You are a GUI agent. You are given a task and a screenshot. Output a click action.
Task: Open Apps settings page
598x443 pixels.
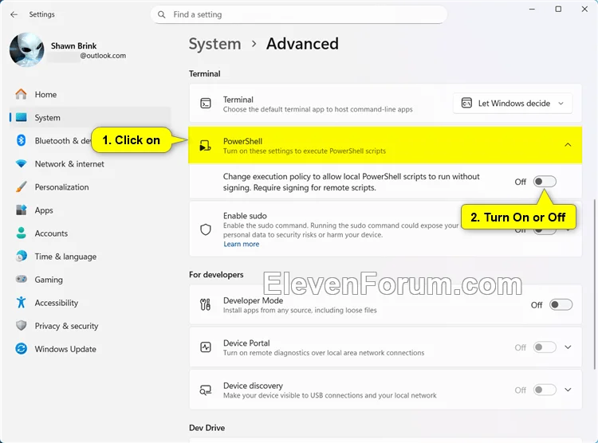tap(90, 210)
